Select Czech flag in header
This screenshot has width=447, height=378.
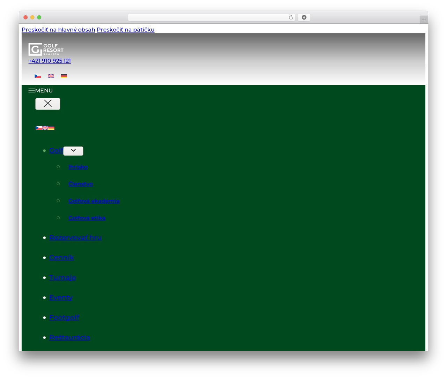[x=38, y=76]
